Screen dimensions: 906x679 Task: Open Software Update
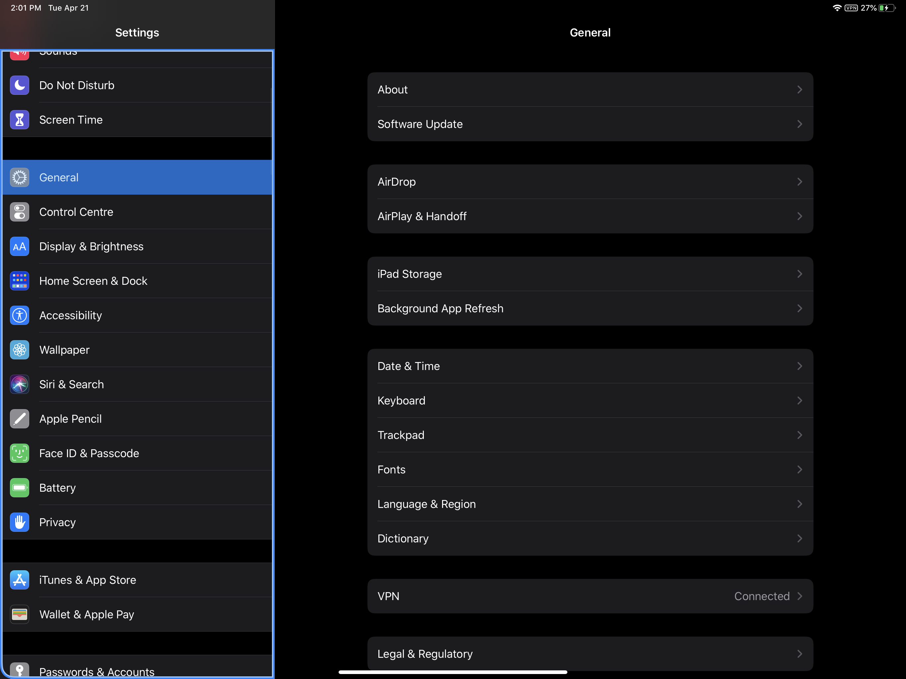[x=590, y=124]
